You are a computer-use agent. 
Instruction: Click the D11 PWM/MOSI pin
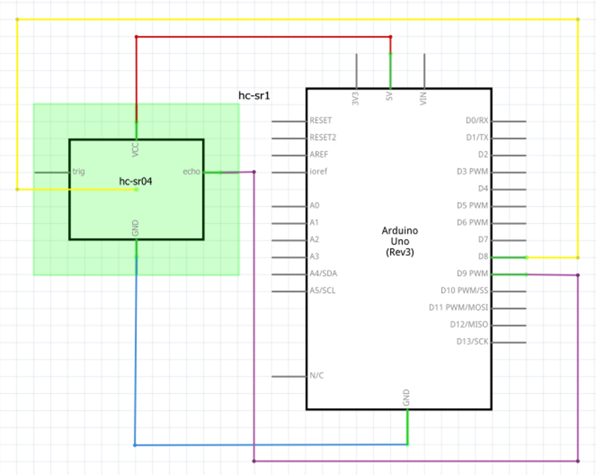point(509,309)
